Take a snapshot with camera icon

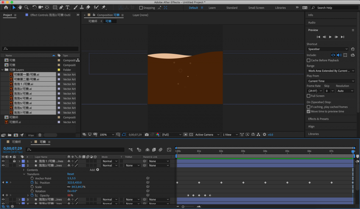point(147,134)
